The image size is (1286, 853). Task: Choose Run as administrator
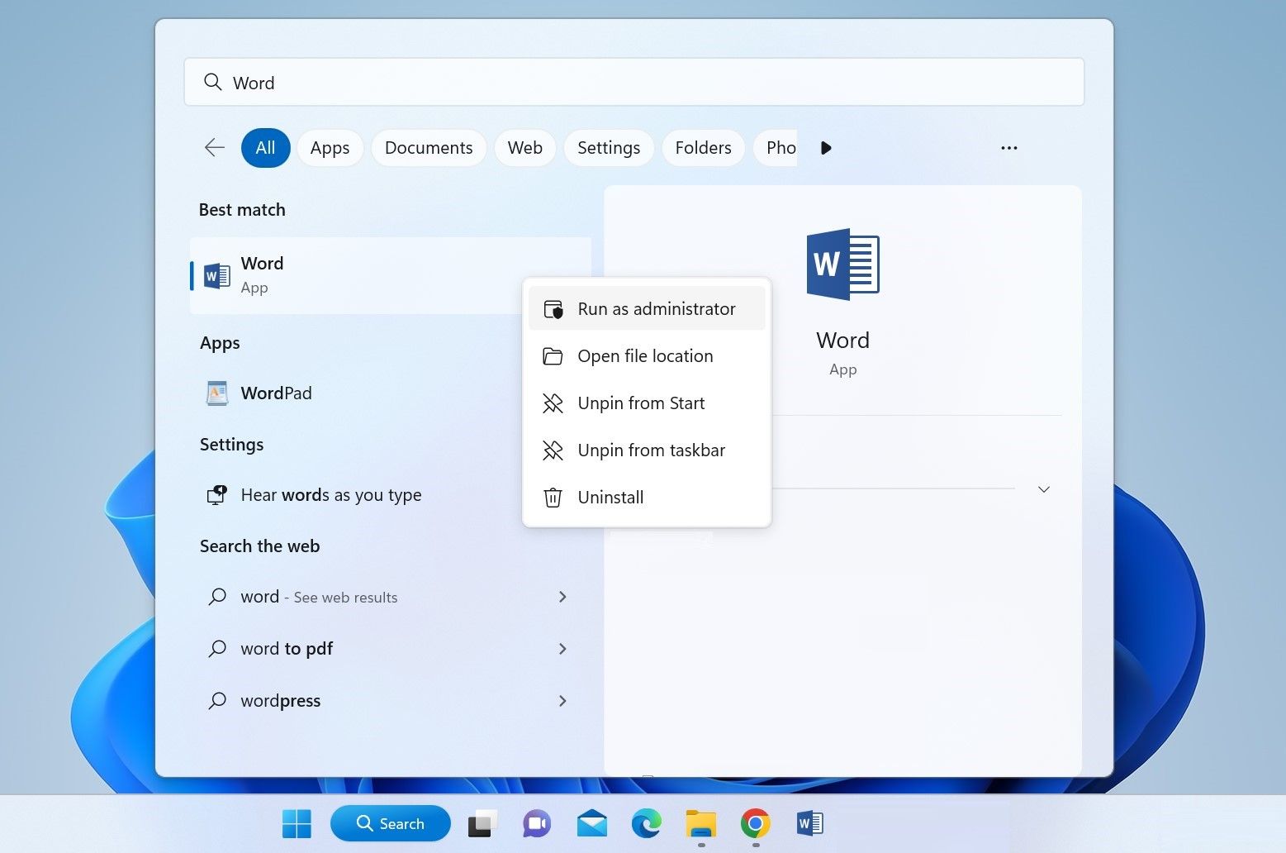point(656,308)
